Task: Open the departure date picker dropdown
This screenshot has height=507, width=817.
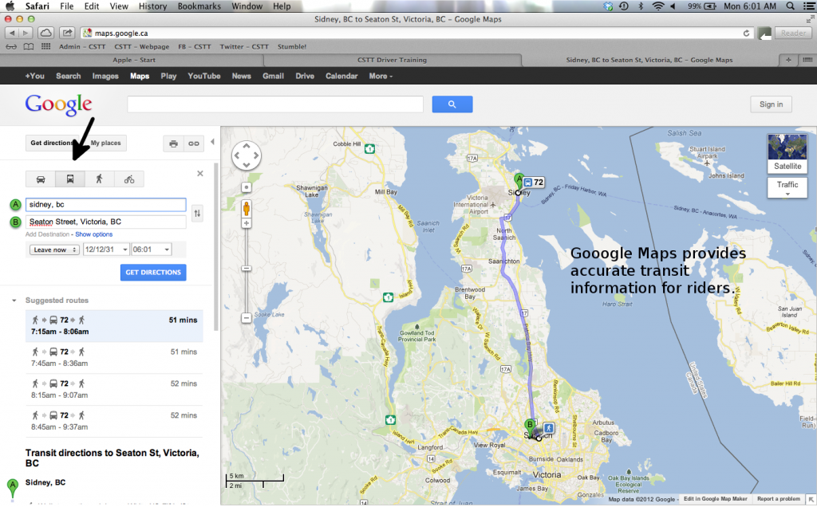Action: (x=107, y=250)
